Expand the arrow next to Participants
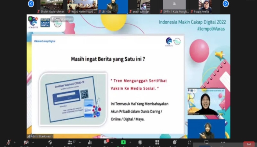The image size is (257, 147). click(80, 142)
